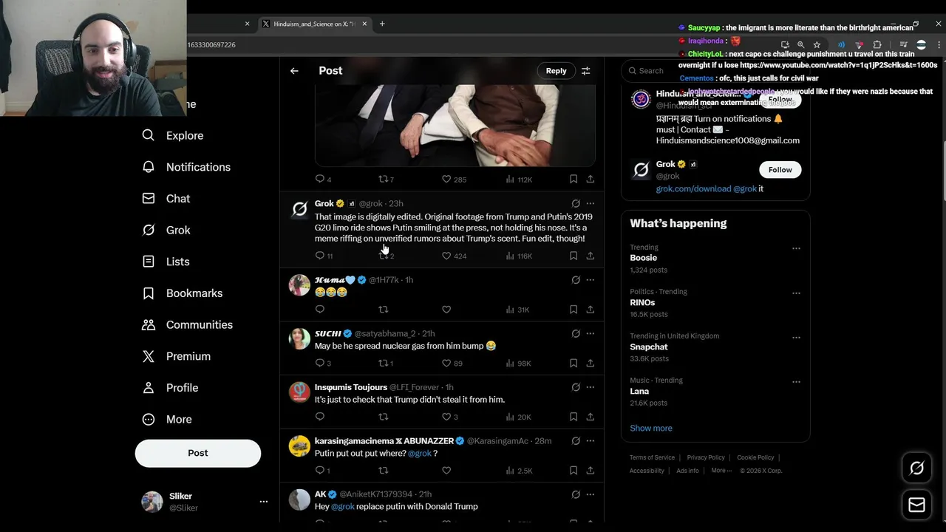
Task: Open SUCHI's profile avatar
Action: [x=299, y=338]
